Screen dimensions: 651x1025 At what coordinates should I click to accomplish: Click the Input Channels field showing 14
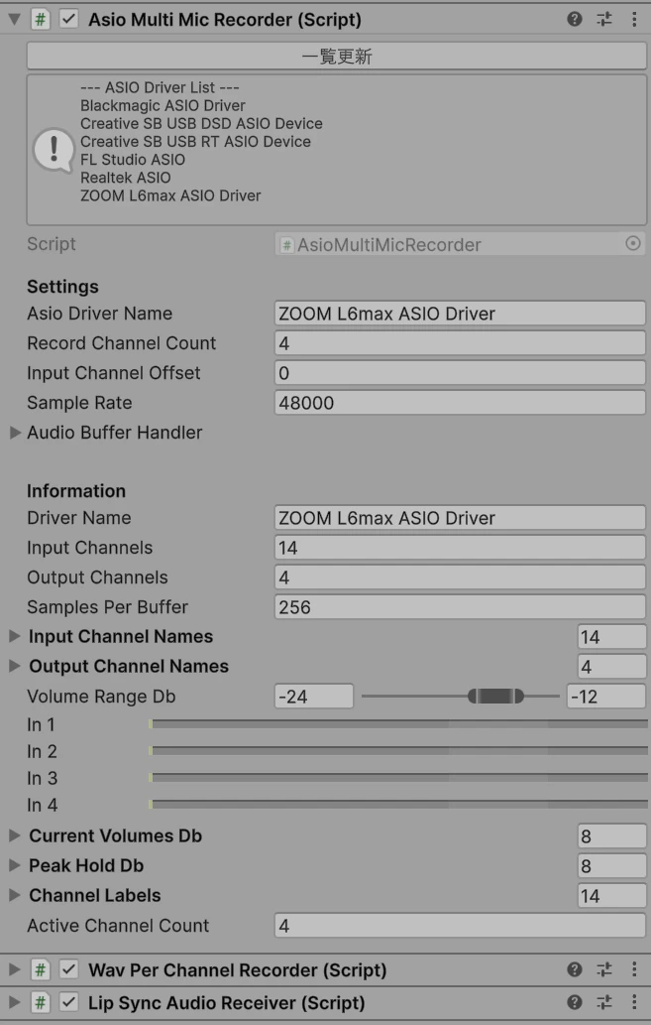[x=461, y=548]
